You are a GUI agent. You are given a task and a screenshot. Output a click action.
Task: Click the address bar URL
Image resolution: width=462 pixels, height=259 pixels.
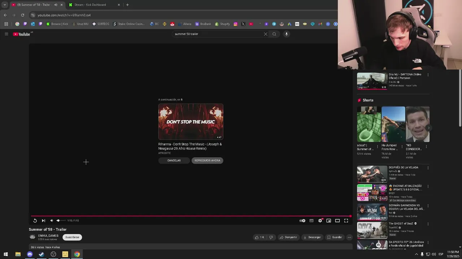click(x=64, y=15)
